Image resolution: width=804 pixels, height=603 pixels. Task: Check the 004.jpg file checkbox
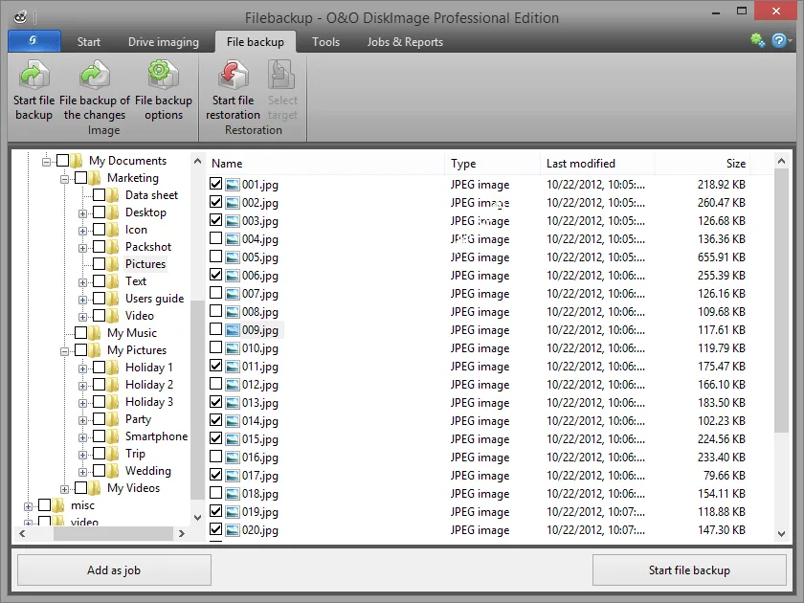(216, 238)
